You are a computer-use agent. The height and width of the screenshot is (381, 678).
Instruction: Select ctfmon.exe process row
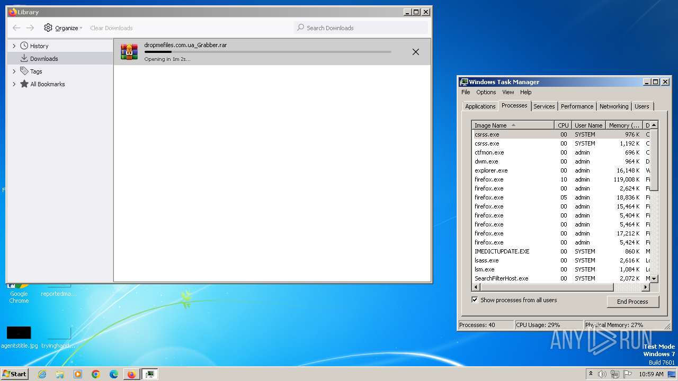[x=561, y=152]
